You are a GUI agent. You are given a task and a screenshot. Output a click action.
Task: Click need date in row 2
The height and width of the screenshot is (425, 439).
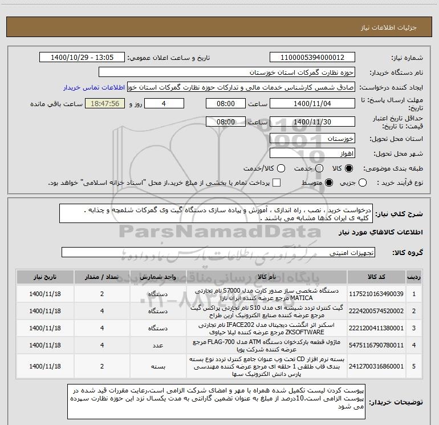click(45, 311)
